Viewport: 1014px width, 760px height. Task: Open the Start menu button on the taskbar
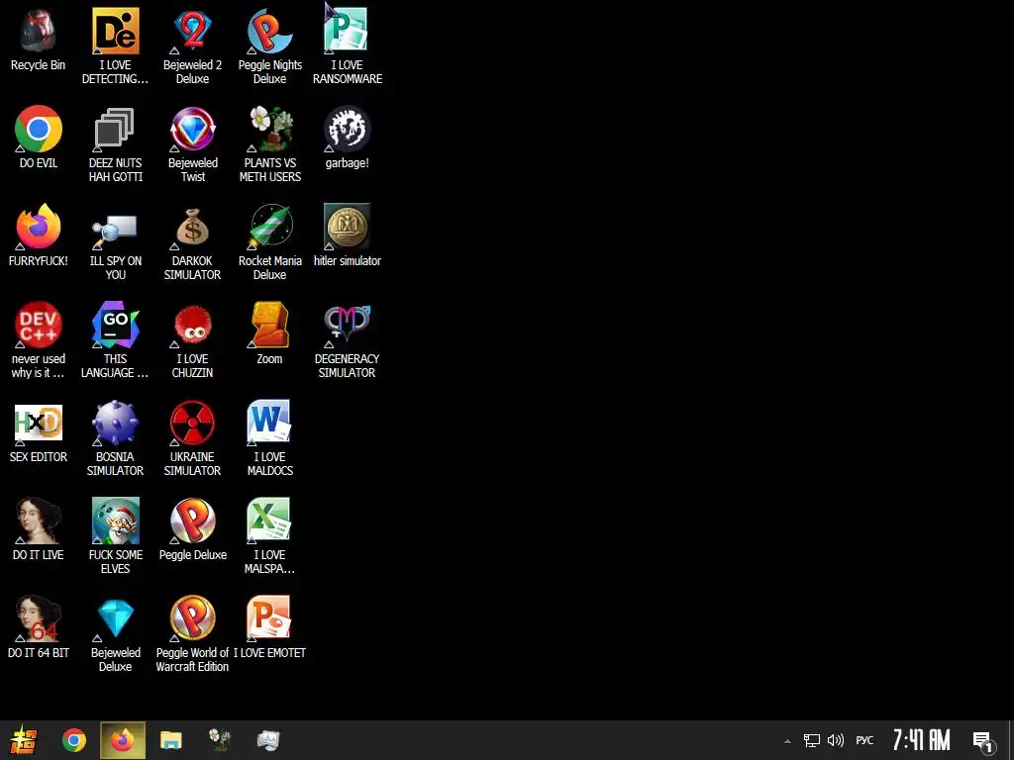[x=24, y=740]
